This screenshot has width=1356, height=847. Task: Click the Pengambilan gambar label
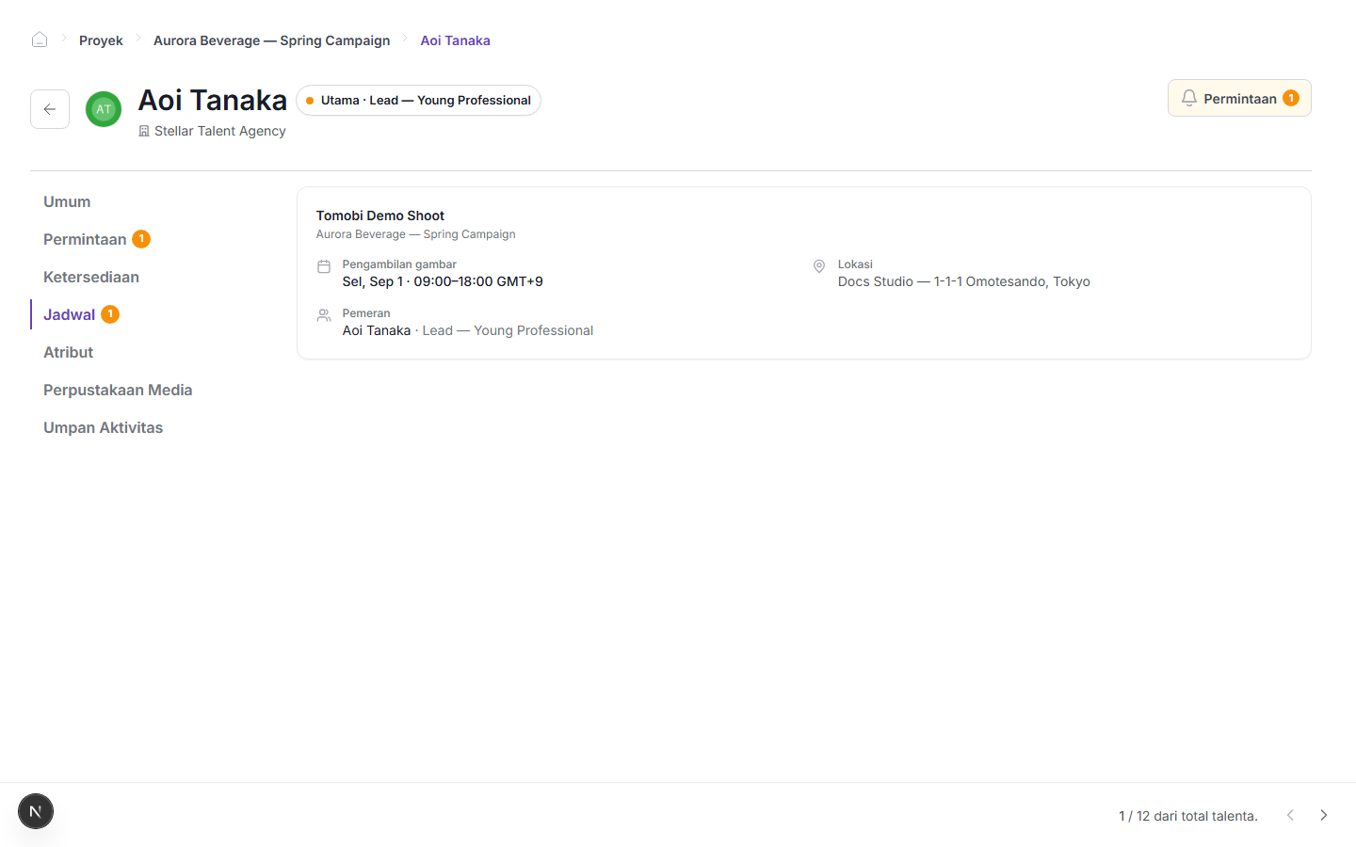[399, 264]
